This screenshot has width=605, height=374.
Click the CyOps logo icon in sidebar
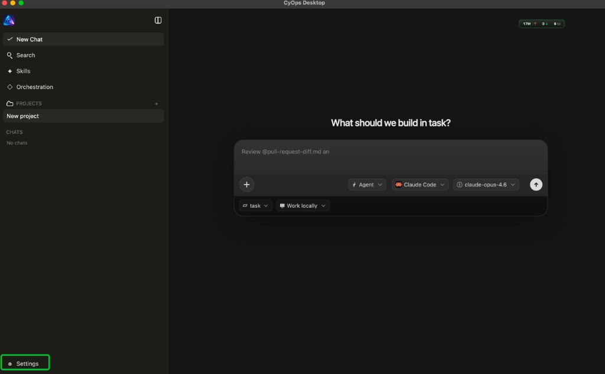(9, 20)
